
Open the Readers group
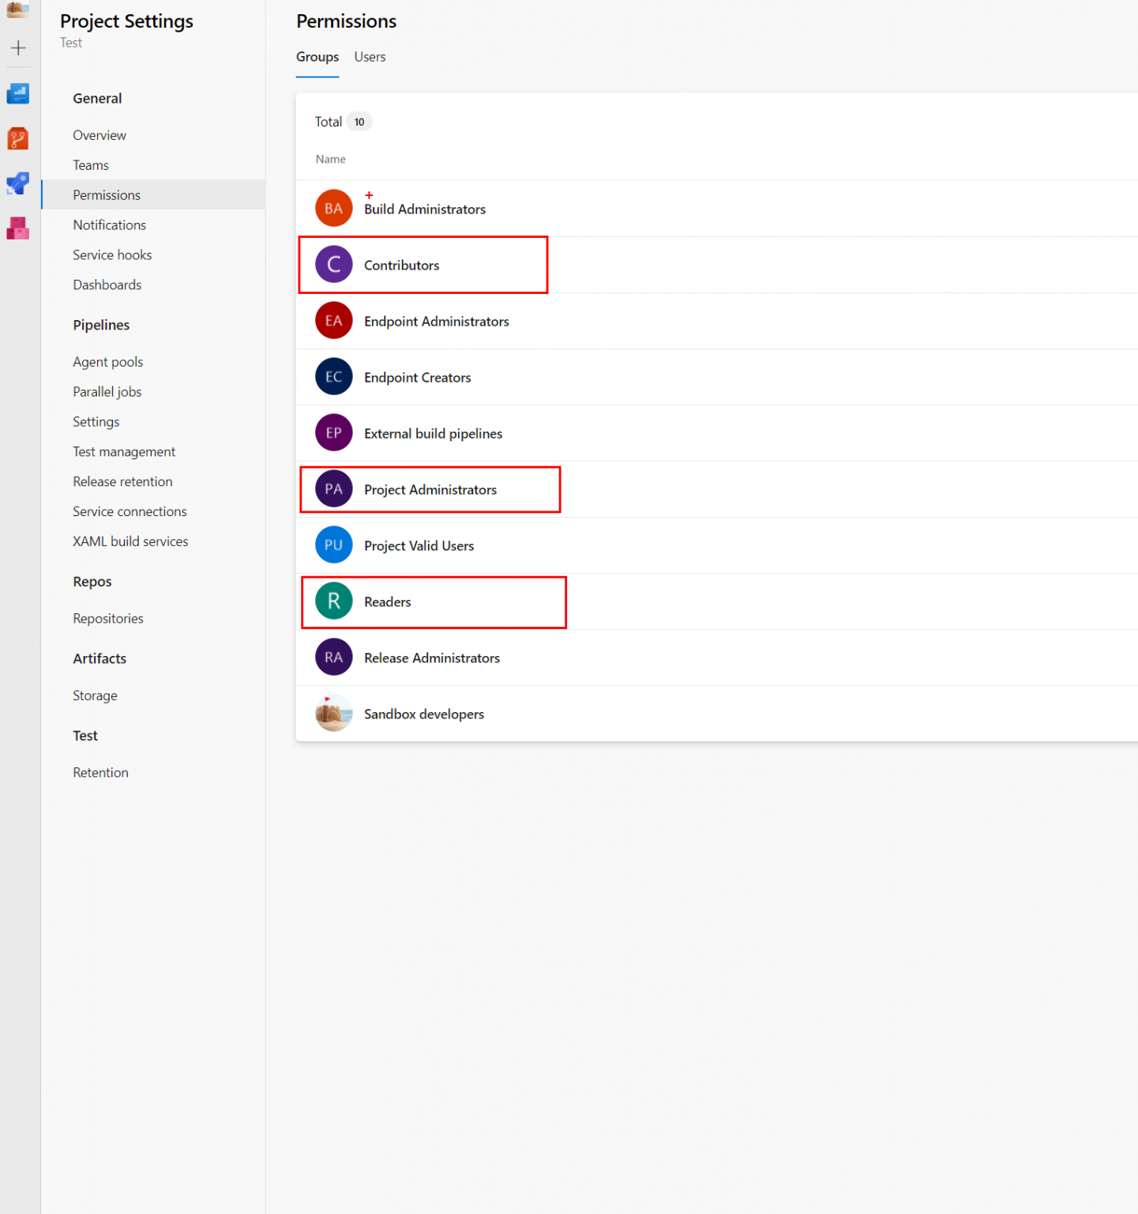click(x=387, y=602)
